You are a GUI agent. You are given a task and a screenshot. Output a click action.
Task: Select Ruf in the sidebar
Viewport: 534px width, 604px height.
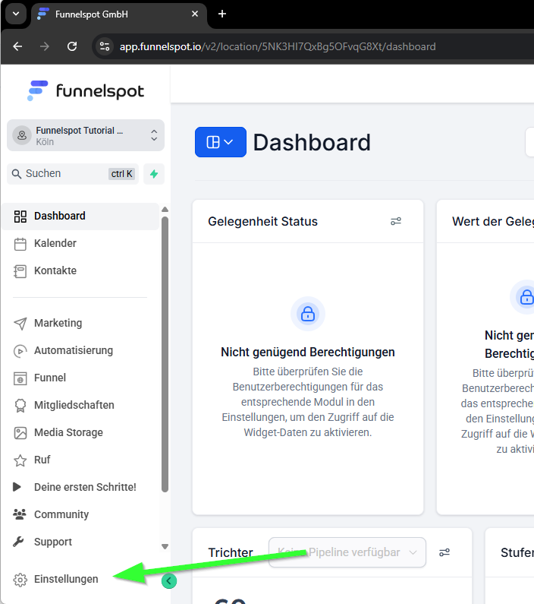[80, 460]
